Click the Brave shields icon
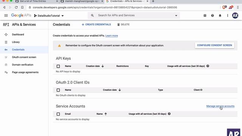 point(224,7)
